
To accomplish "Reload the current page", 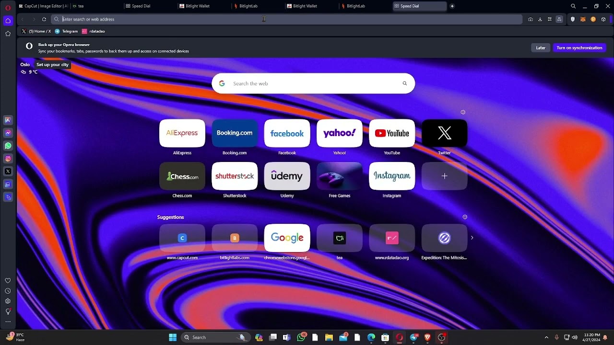I will coord(44,19).
